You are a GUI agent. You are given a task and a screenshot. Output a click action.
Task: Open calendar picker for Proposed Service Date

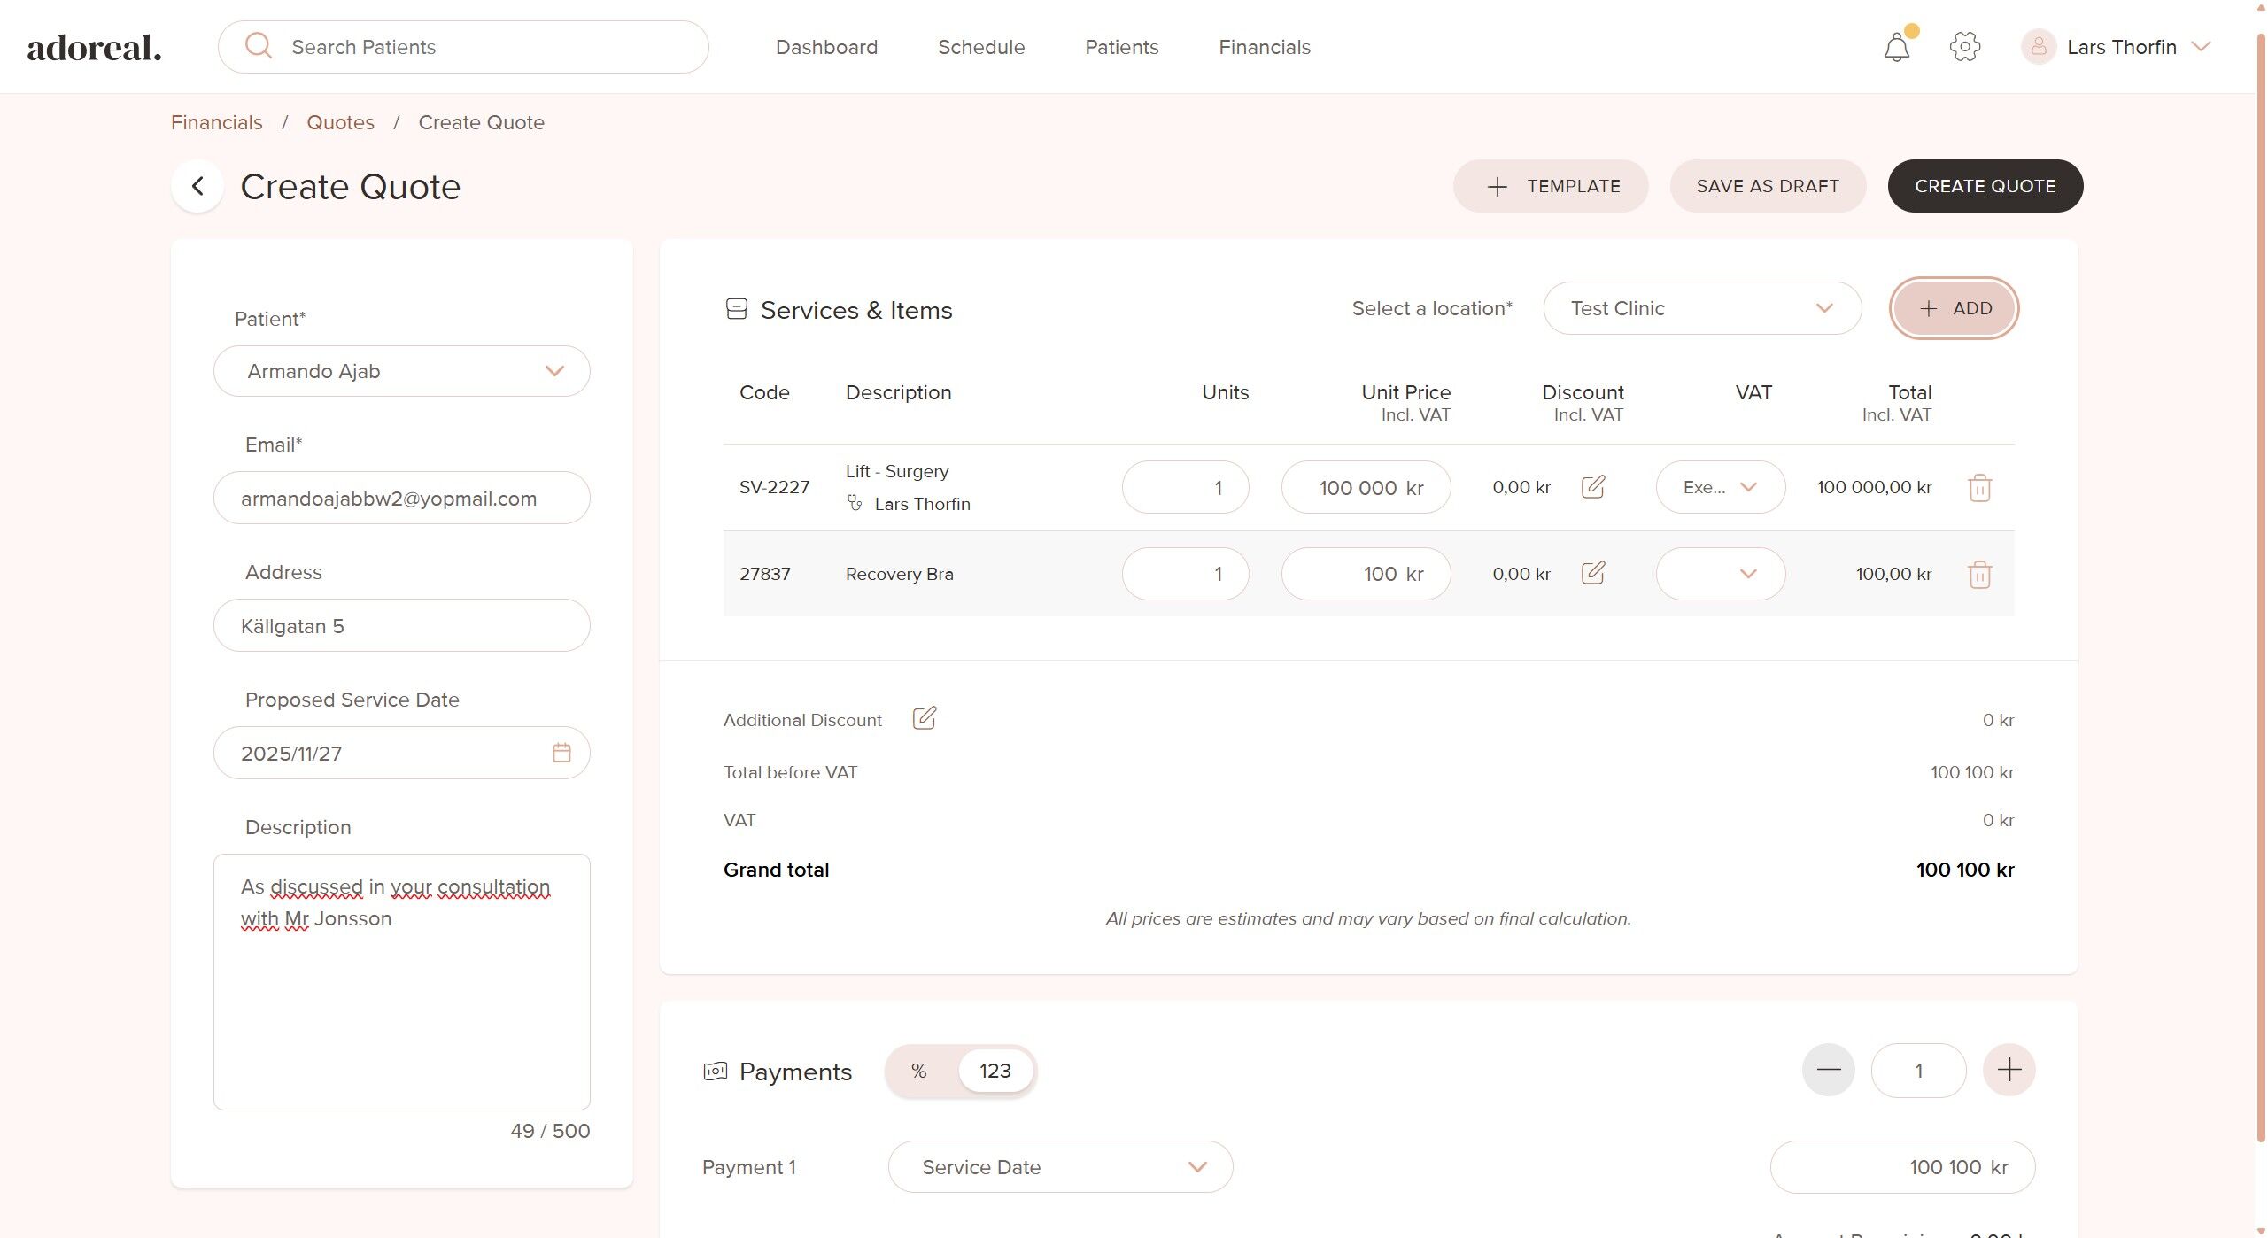[x=561, y=753]
